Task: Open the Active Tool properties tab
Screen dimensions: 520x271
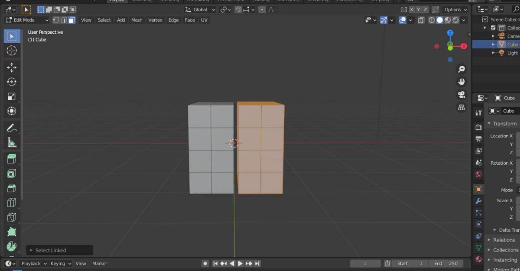Action: pos(478,112)
